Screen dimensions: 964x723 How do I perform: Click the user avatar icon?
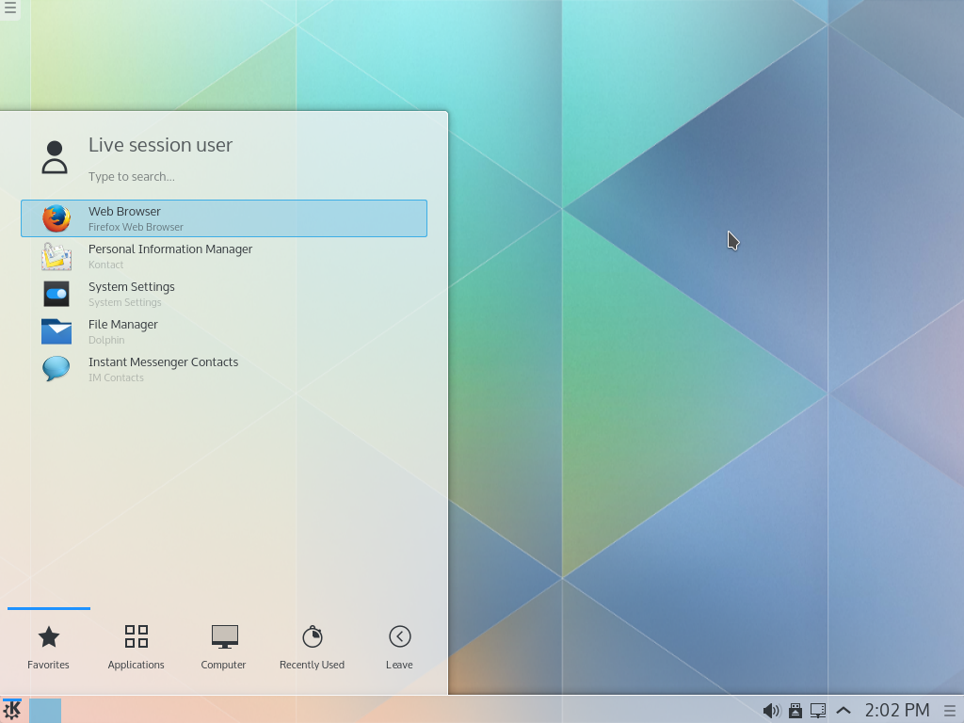click(55, 155)
